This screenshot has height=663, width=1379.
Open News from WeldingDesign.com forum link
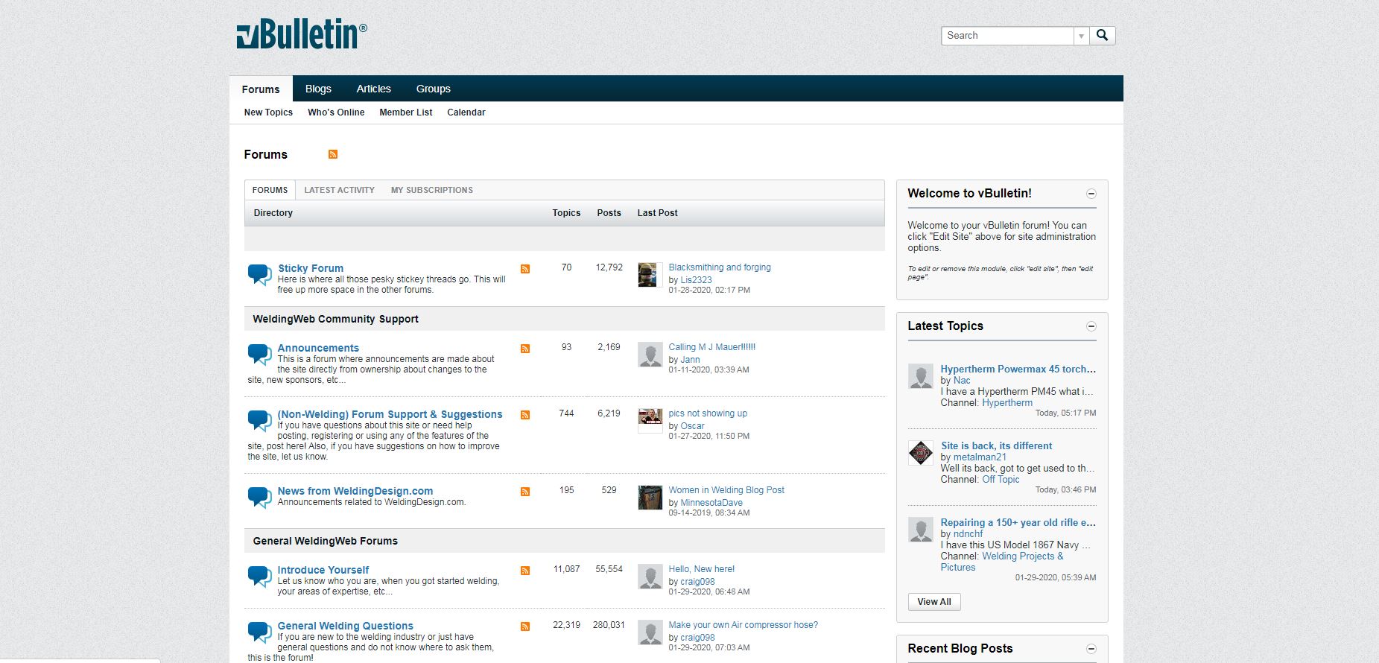point(355,491)
